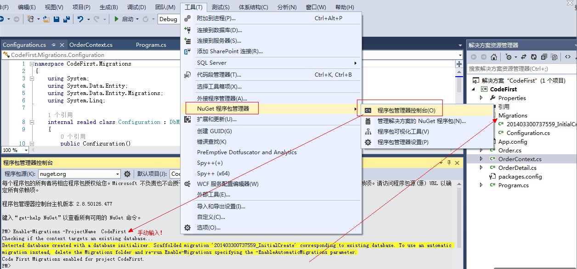Viewport: 577px width, 269px height.
Task: Click the navigate forward toolbar icon
Action: pos(17,19)
